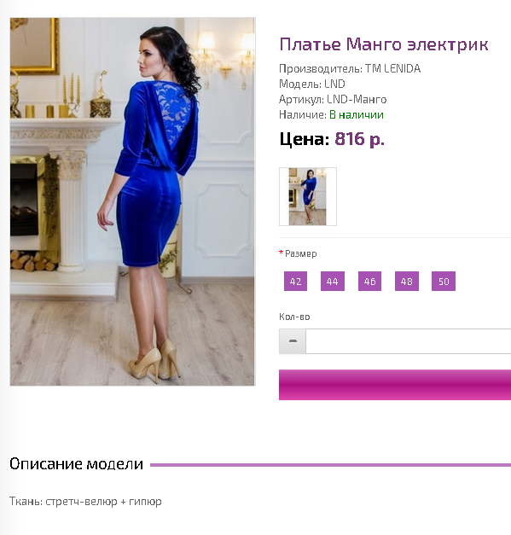
Task: Pick size 48
Action: pyautogui.click(x=407, y=281)
